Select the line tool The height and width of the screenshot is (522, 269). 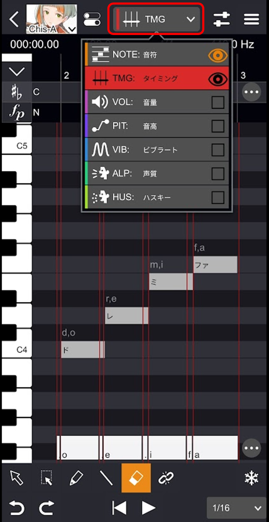[106, 478]
